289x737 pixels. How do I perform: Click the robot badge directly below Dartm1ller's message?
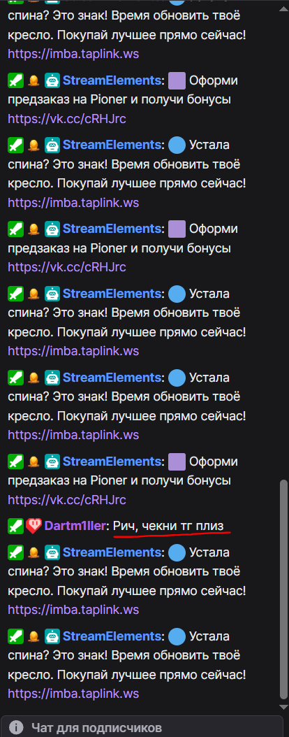click(52, 552)
